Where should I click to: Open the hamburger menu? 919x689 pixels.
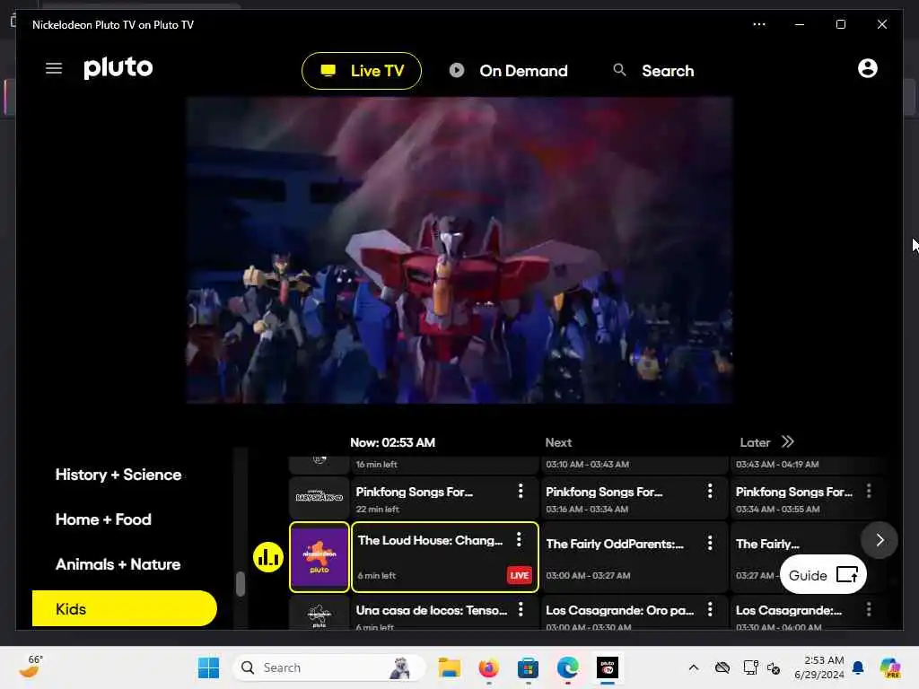[x=54, y=68]
